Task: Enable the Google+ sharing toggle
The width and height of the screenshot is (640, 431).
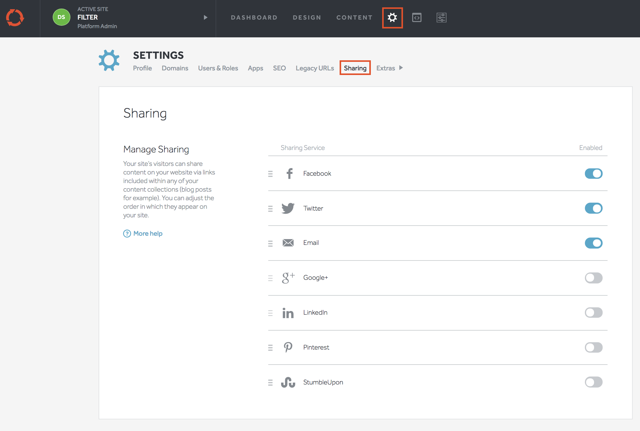Action: tap(593, 278)
